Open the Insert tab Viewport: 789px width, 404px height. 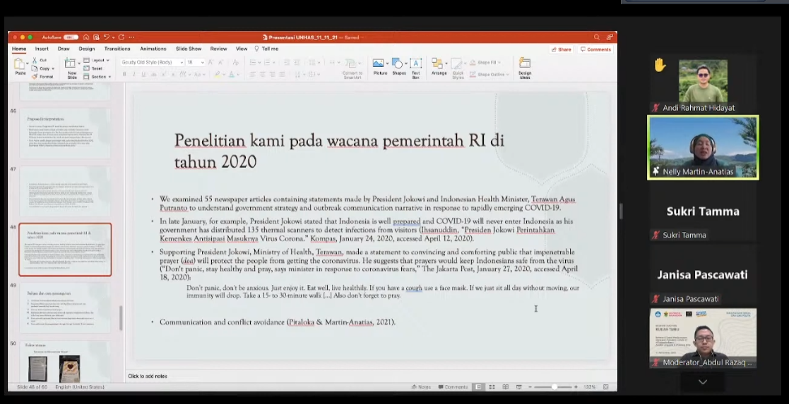[x=42, y=49]
